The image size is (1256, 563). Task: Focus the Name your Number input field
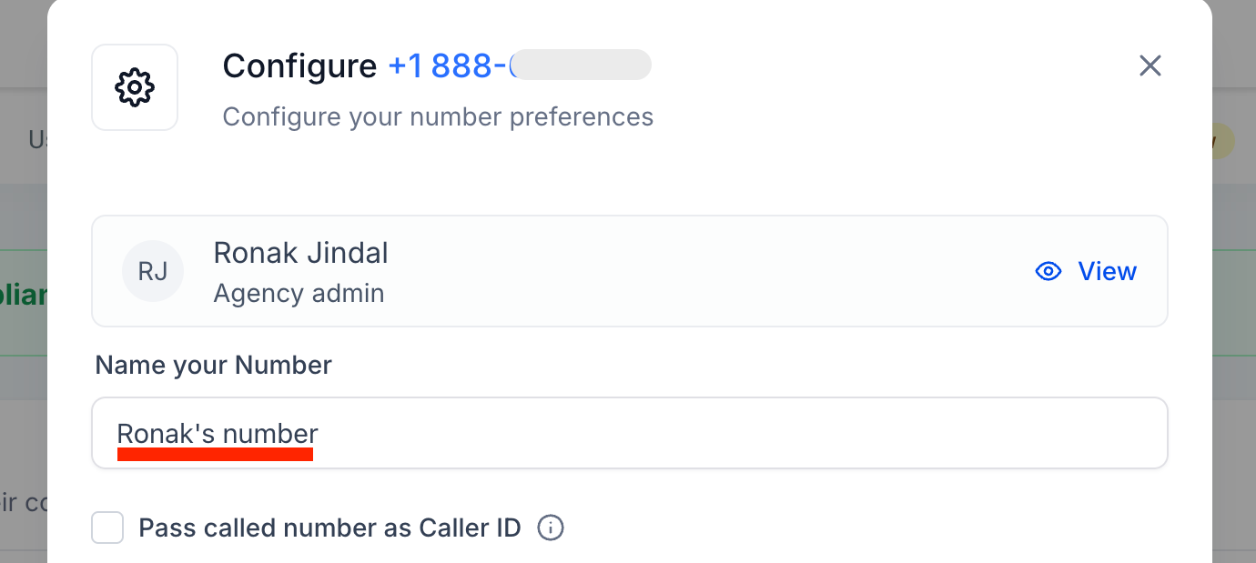[728, 434]
